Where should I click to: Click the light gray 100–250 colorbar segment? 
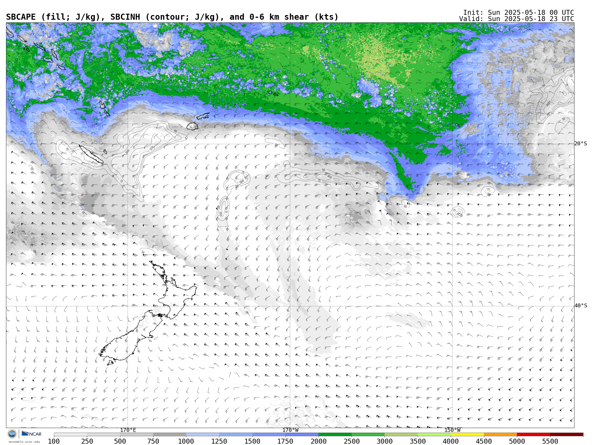70,435
